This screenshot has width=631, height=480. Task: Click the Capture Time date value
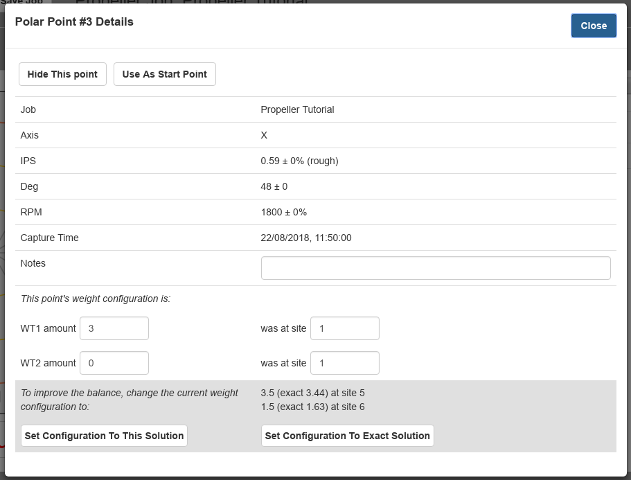(305, 238)
